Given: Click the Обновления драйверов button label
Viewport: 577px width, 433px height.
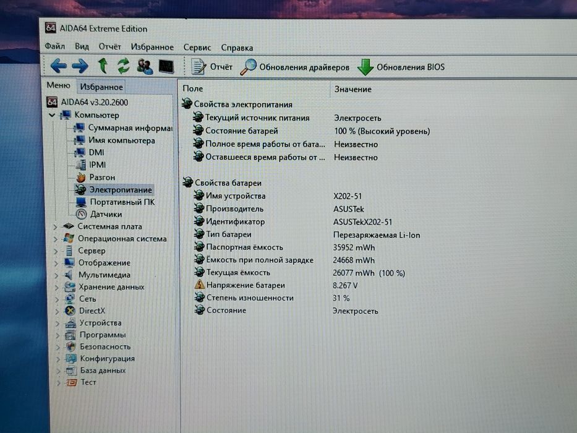Looking at the screenshot, I should tap(304, 67).
